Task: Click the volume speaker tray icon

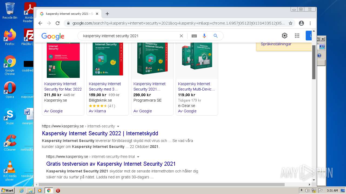Action: click(307, 190)
